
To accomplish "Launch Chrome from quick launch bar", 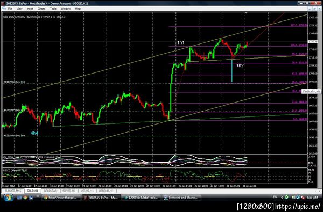I will 25,198.
